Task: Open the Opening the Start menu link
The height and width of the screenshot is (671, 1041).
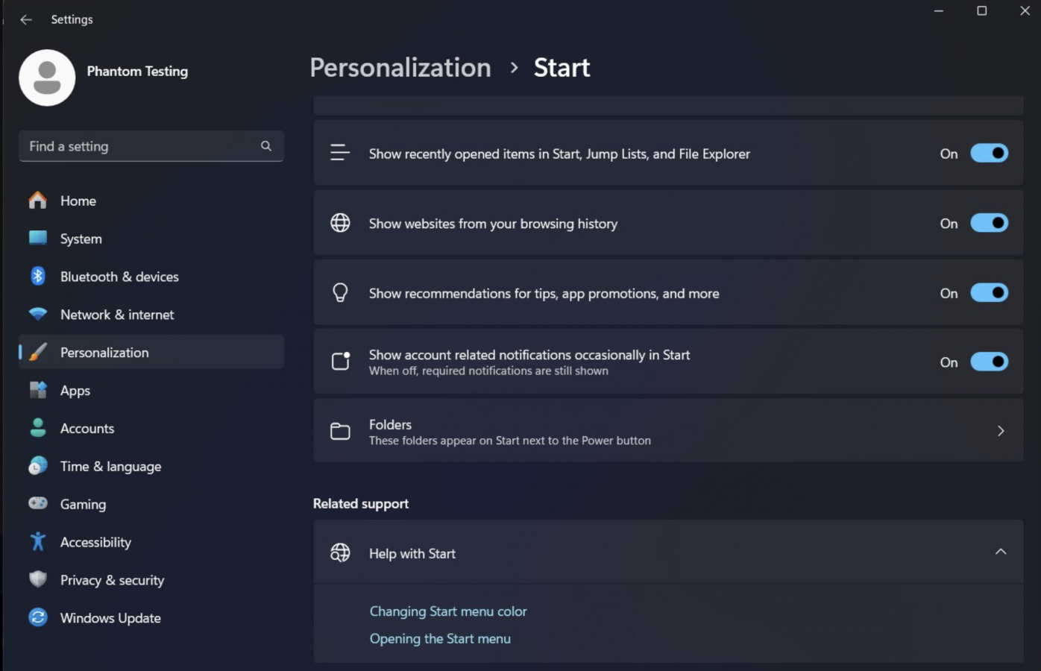Action: click(440, 639)
